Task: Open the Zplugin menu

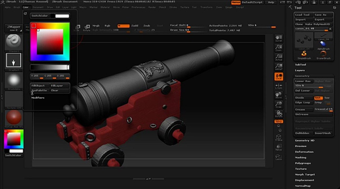Action: [x=229, y=7]
